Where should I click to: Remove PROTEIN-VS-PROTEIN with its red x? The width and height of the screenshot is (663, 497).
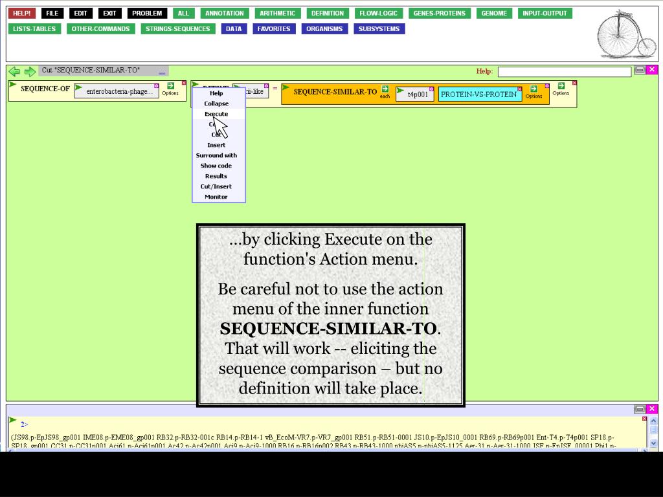click(x=520, y=89)
